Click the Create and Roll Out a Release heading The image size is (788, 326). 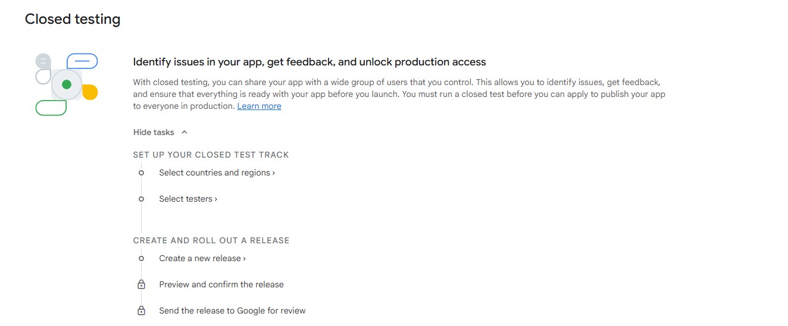211,240
